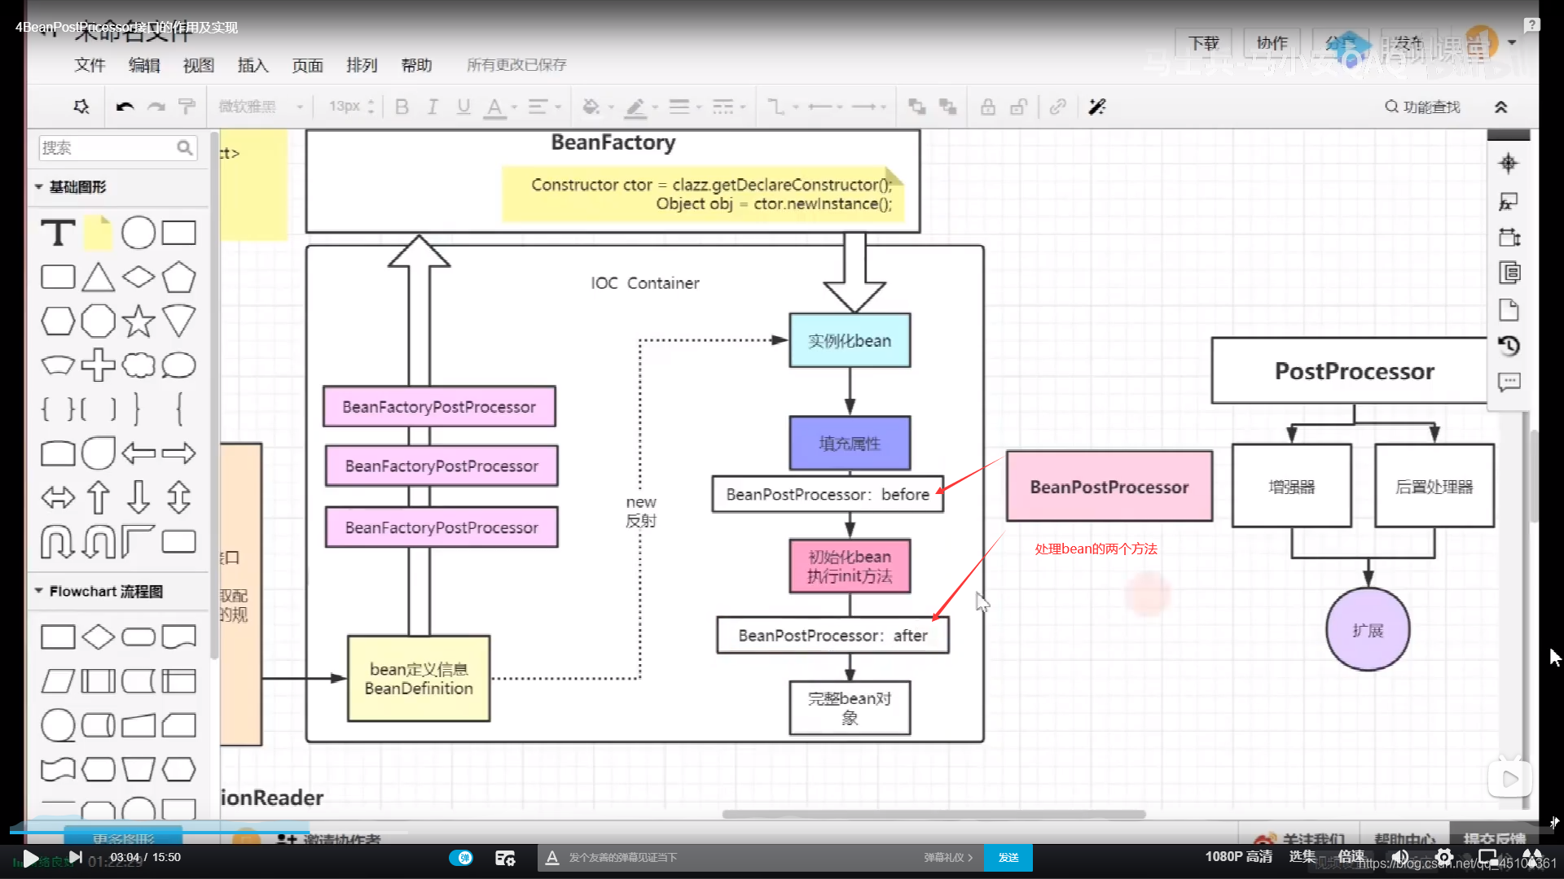The height and width of the screenshot is (879, 1564).
Task: Send the danmaku with 发送 button
Action: point(1008,857)
